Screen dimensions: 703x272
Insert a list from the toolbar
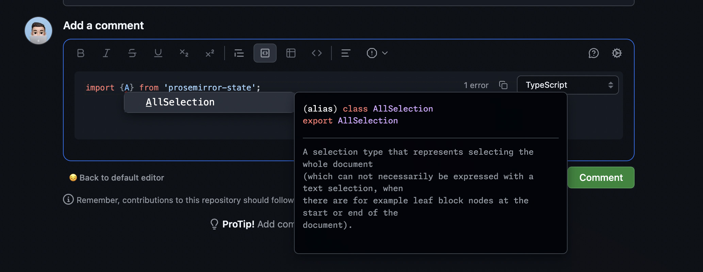tap(239, 53)
